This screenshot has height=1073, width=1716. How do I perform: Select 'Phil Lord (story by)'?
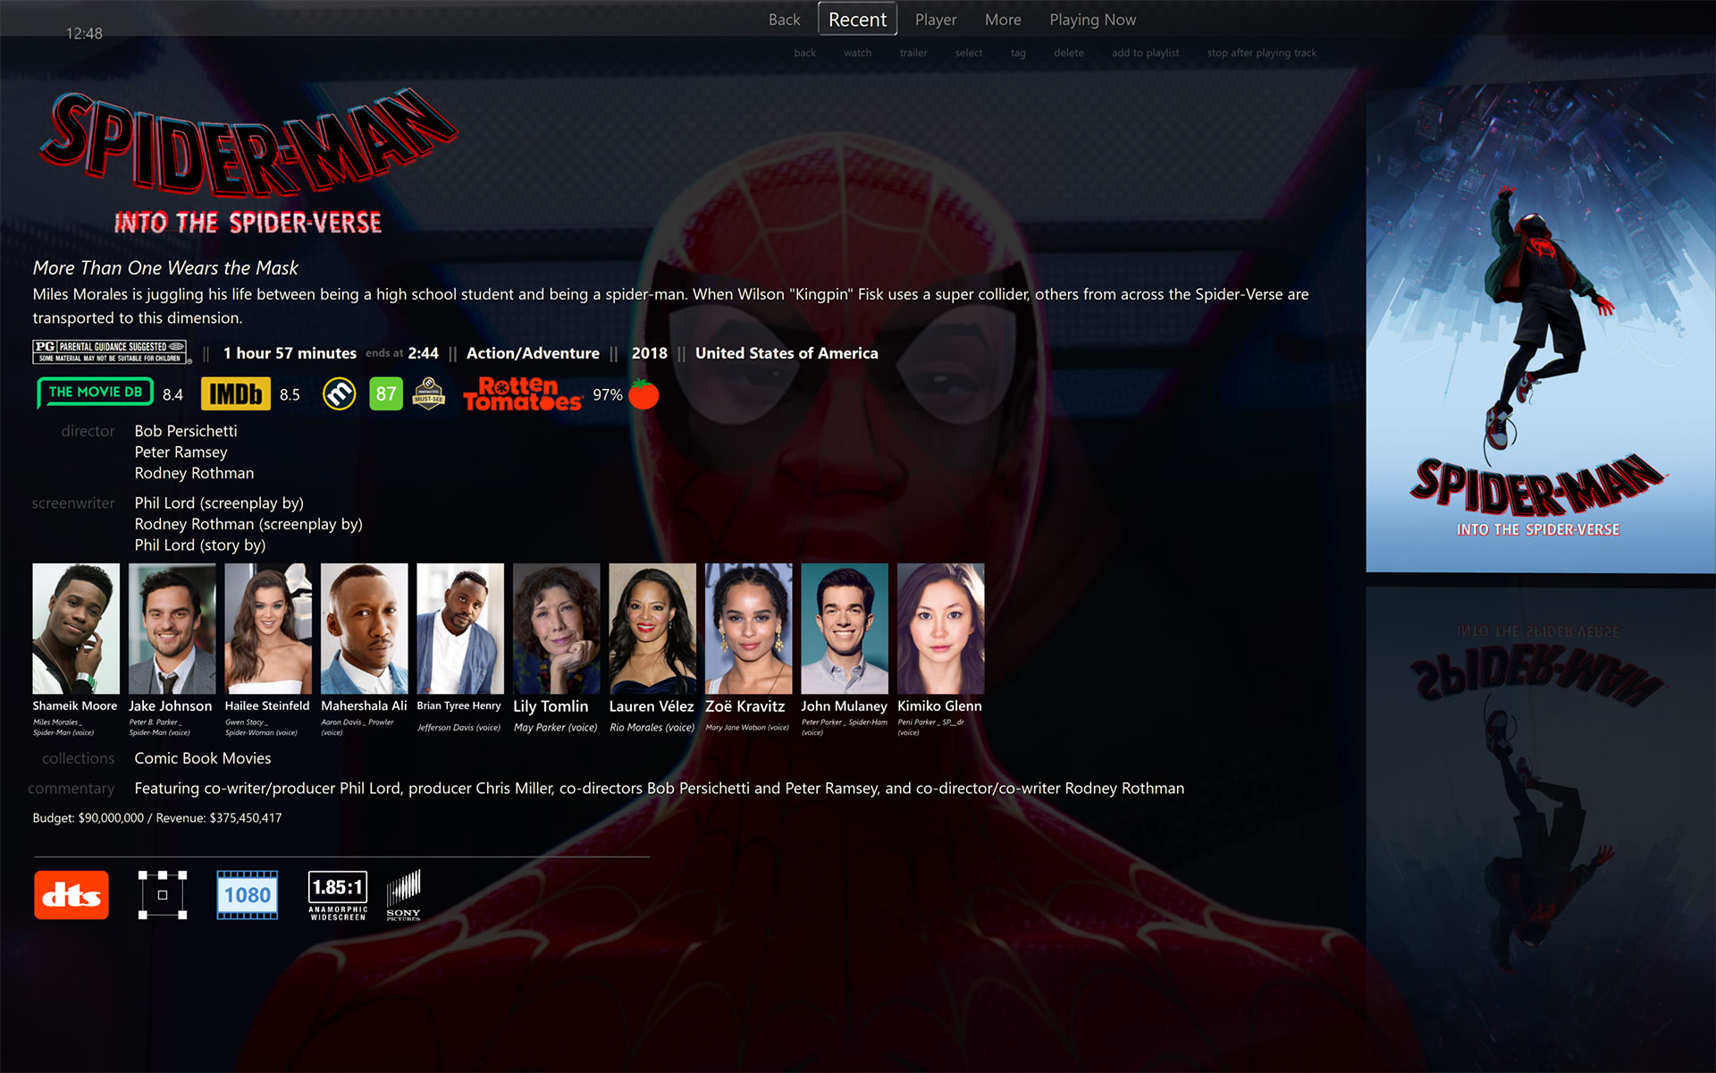click(x=200, y=545)
